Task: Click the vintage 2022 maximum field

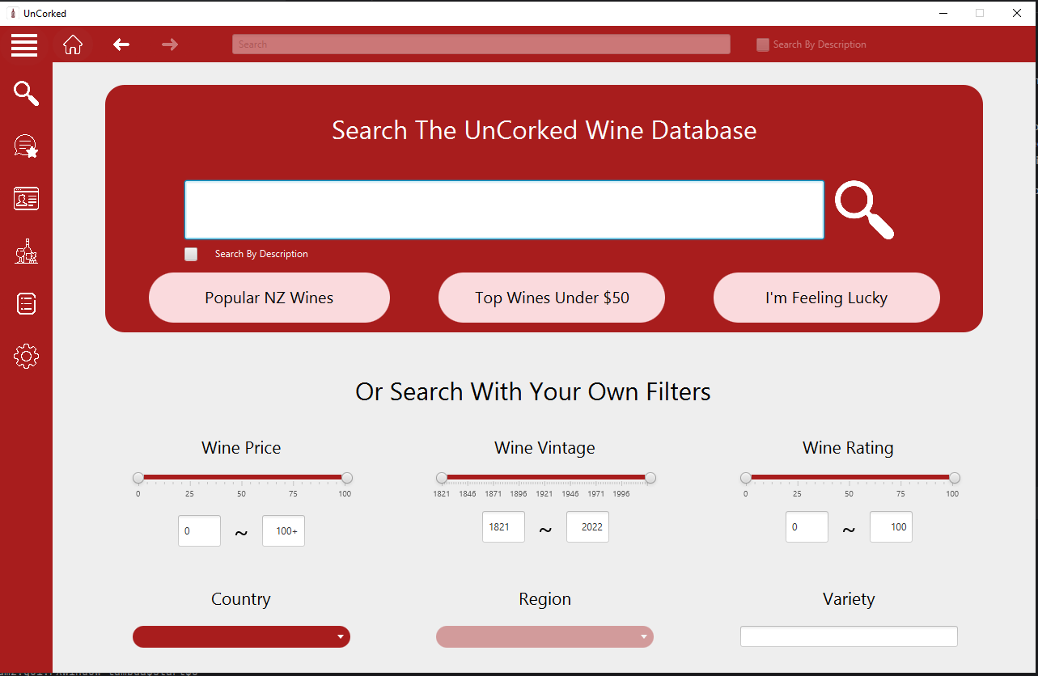Action: [588, 527]
